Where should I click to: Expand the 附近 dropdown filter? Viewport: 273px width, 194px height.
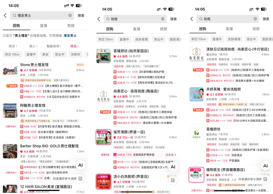[13, 46]
